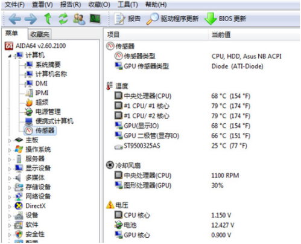The width and height of the screenshot is (301, 244).
Task: Click the 操作系统 Windows flag icon
Action: click(19, 149)
